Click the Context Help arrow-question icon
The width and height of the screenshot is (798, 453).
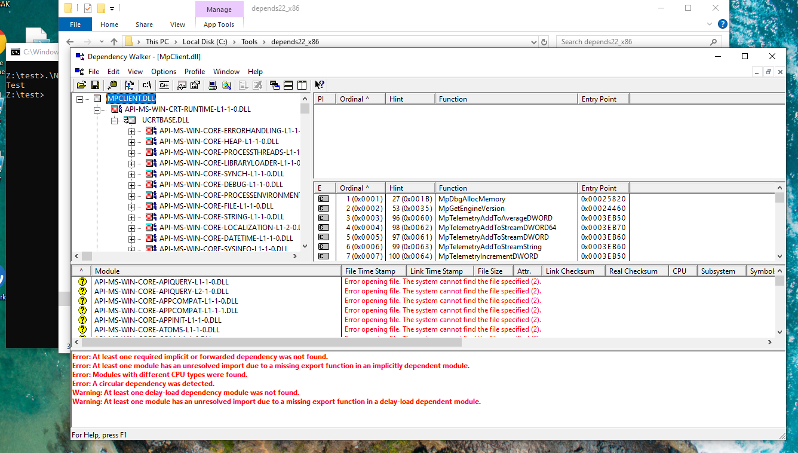click(x=320, y=85)
